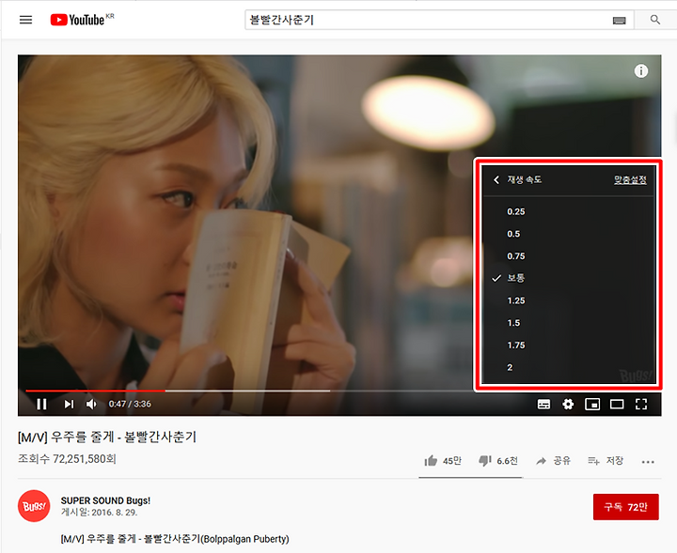Screen dimensions: 677x553
Task: Click elapsed time 0:47 / 3:36
Action: 130,404
